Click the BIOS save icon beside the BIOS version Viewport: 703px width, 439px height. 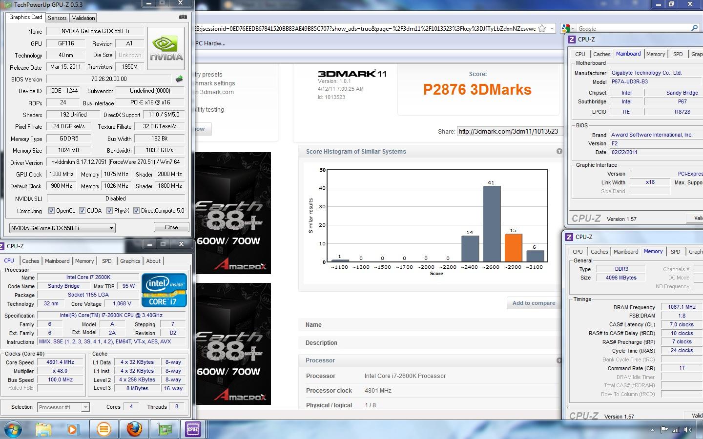coord(179,79)
